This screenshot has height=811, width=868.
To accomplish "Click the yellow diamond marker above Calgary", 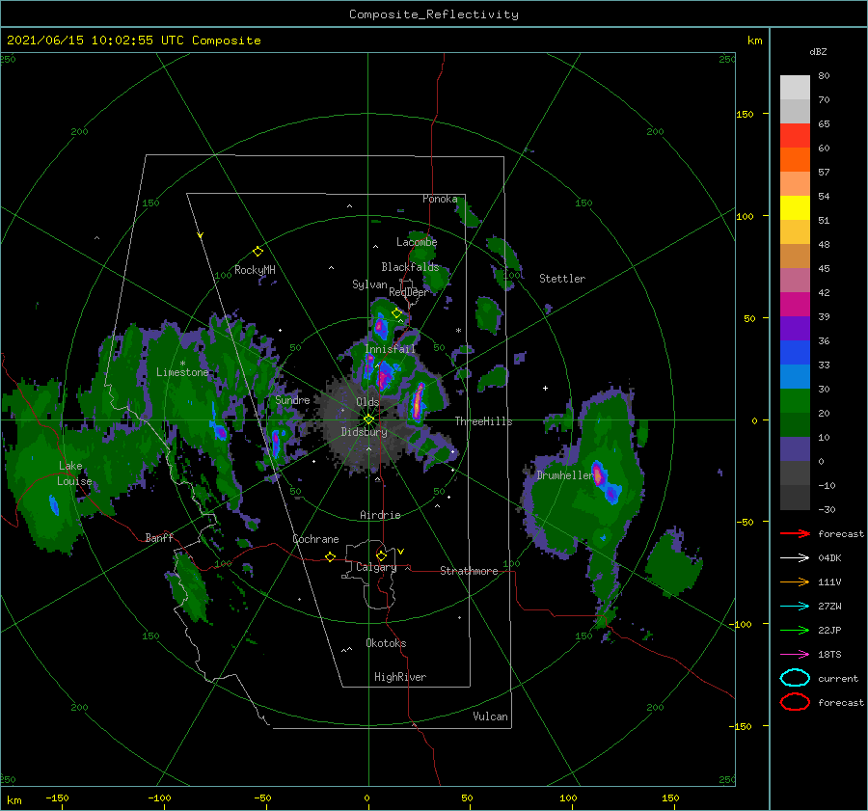I will (x=381, y=555).
